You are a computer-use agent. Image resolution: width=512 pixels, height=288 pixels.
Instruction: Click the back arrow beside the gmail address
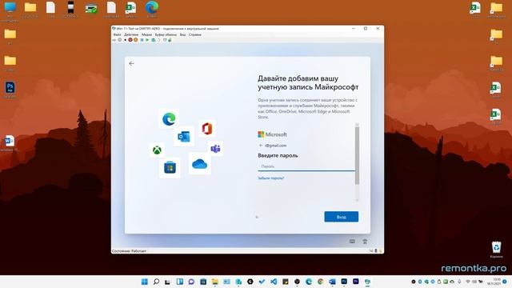(x=261, y=146)
